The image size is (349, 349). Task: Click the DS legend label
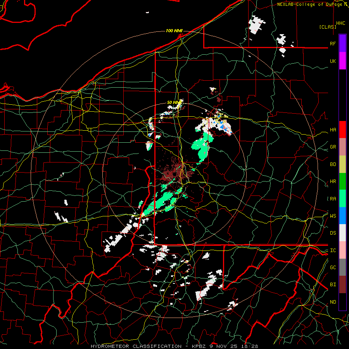[x=333, y=233]
